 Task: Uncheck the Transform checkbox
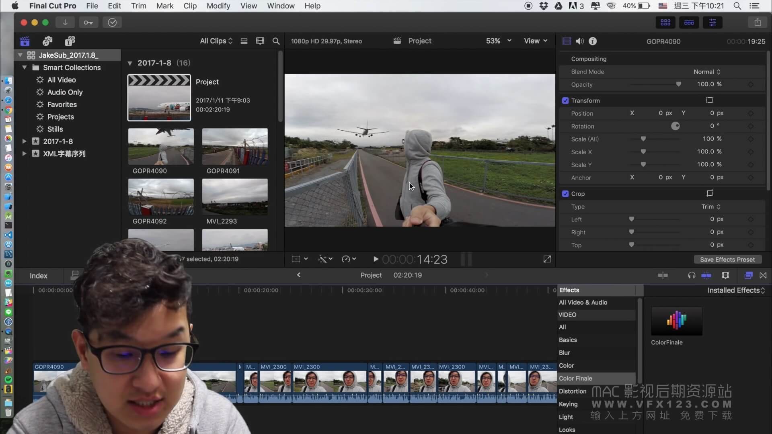coord(565,100)
